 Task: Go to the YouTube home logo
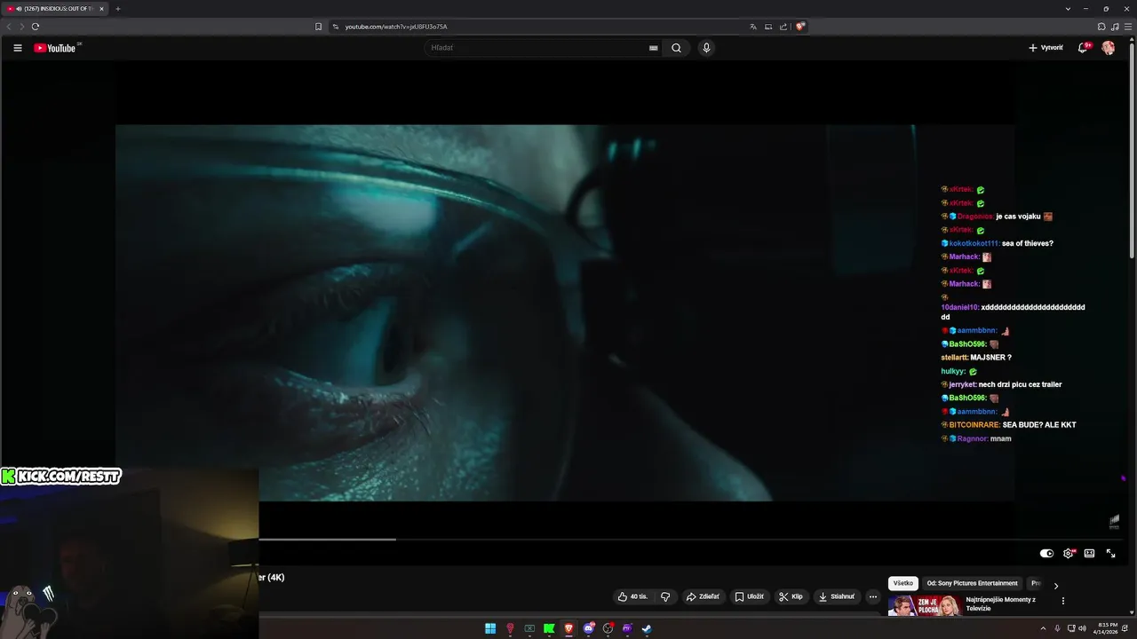pyautogui.click(x=55, y=48)
